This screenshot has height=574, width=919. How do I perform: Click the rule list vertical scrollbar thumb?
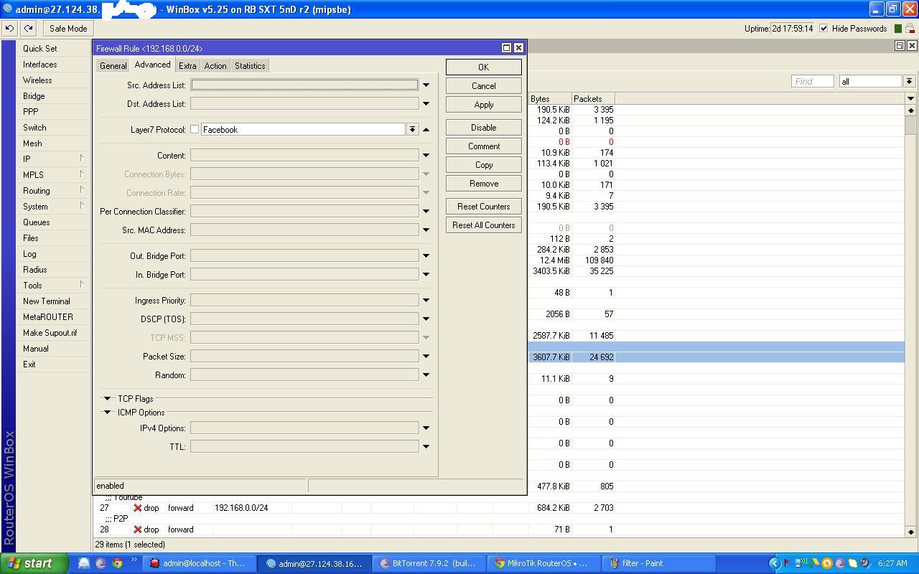(910, 126)
